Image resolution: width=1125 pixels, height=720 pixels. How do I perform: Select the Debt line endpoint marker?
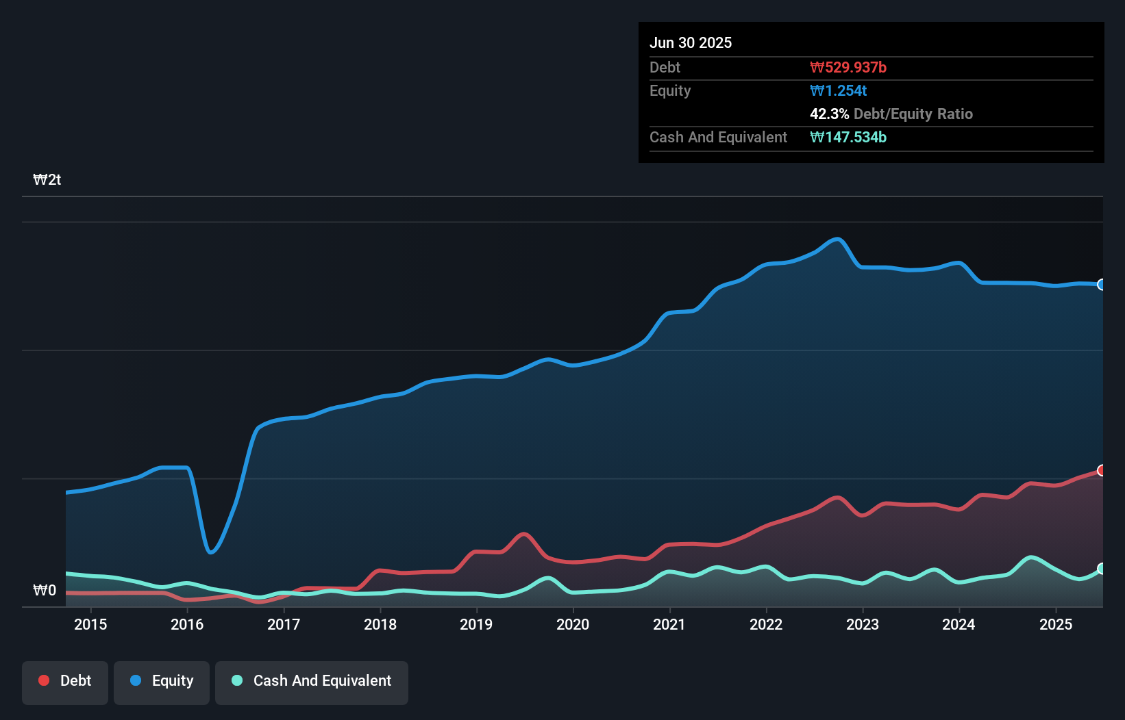click(x=1102, y=470)
